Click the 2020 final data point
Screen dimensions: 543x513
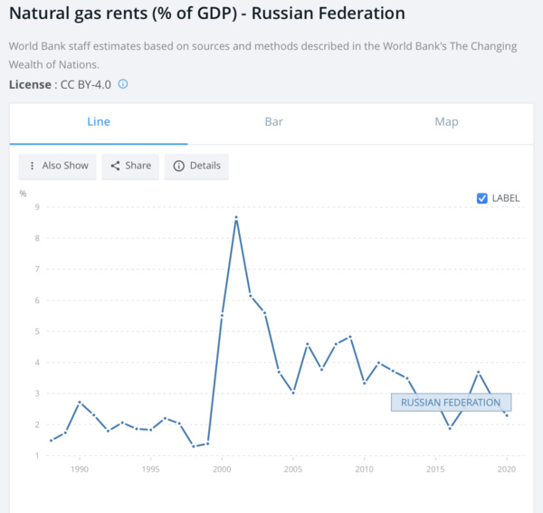(507, 415)
